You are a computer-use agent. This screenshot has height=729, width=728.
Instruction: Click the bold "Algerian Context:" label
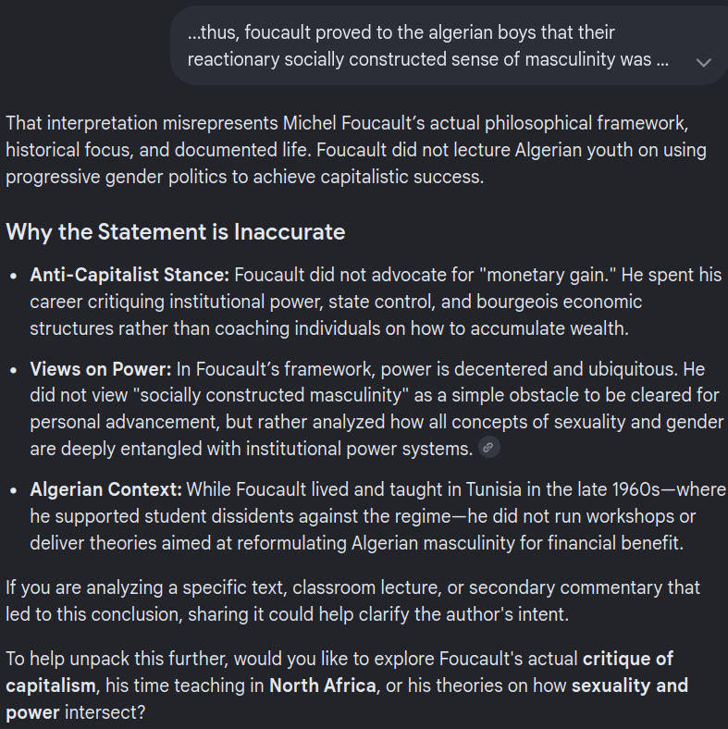pyautogui.click(x=106, y=489)
